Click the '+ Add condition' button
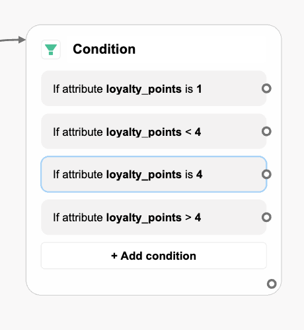Screen dimensions: 304x330 [154, 256]
